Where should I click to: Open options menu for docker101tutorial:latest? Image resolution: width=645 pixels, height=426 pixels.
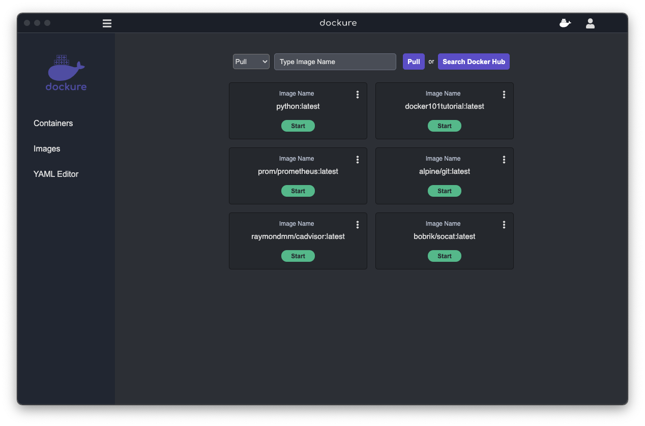[x=504, y=95]
